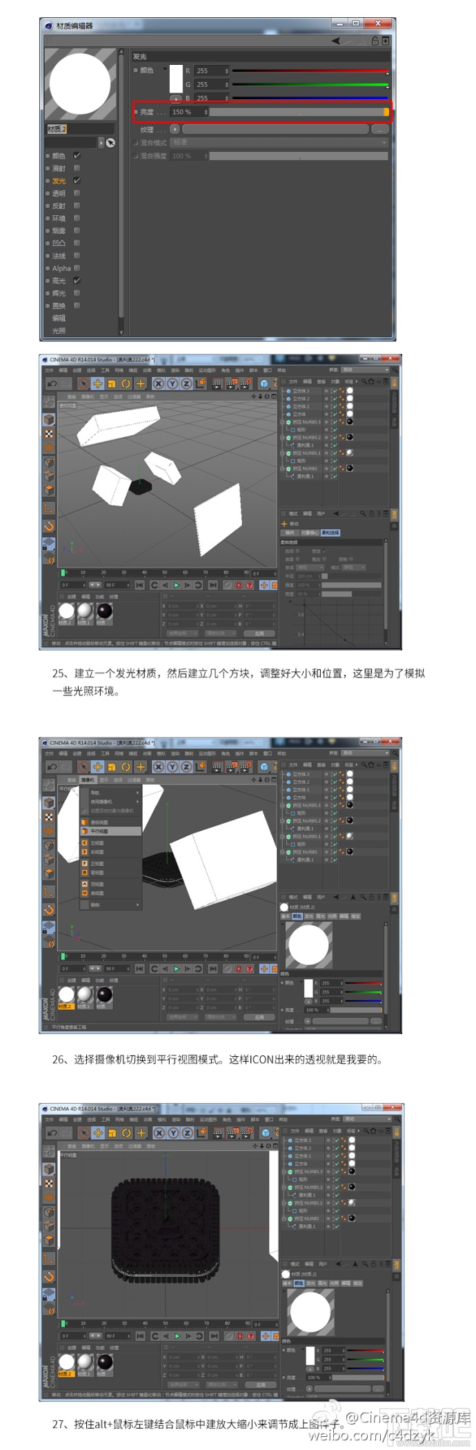Enable the 凹凸 channel checkbox
The image size is (476, 1450).
77,243
